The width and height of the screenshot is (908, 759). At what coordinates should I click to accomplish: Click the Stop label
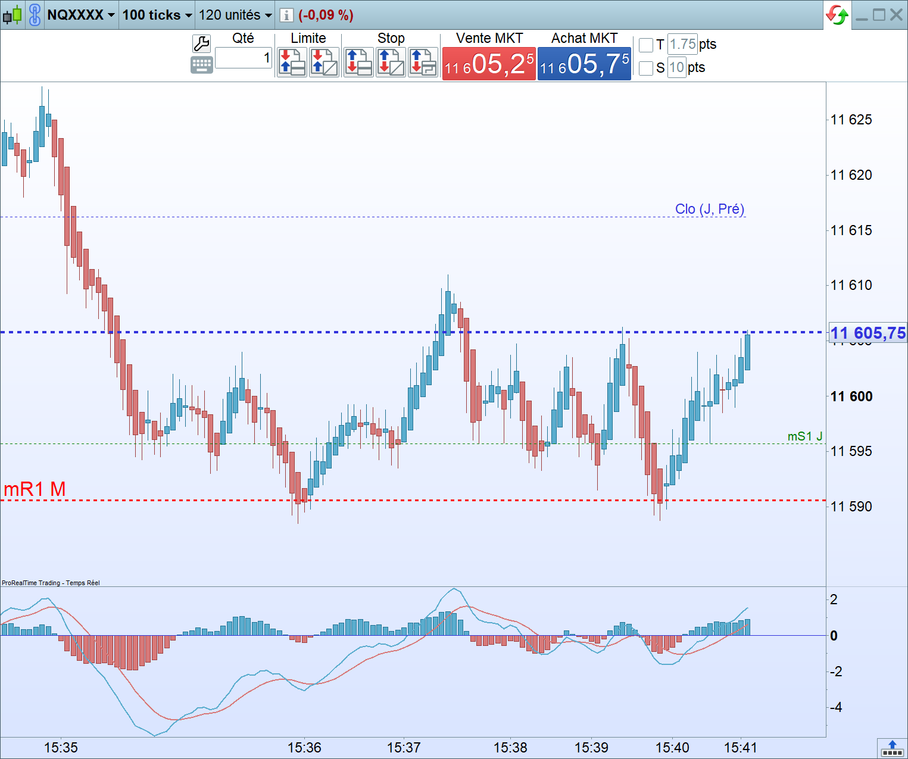click(x=391, y=38)
